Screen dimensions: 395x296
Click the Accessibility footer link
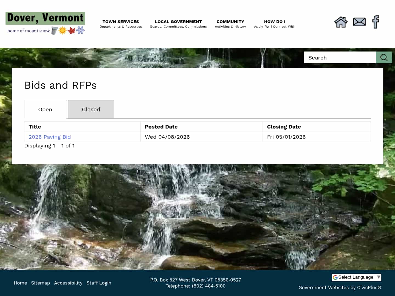click(x=68, y=283)
